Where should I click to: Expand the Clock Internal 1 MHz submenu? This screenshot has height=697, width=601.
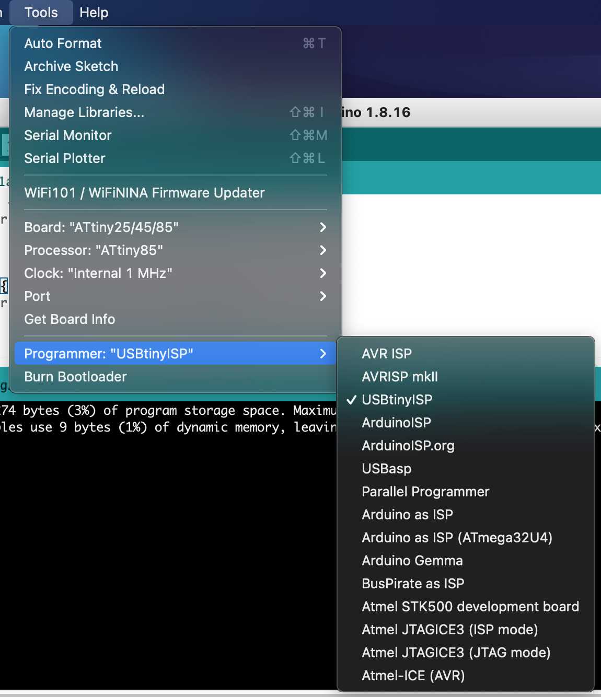[176, 273]
